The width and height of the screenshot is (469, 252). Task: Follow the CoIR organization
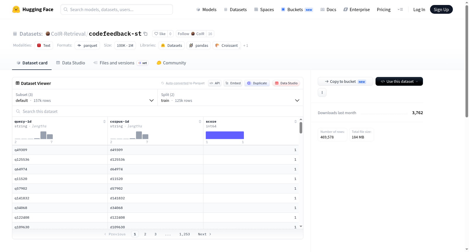pos(191,34)
